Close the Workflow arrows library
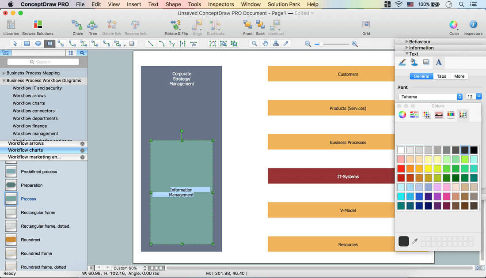This screenshot has width=486, height=278. click(x=82, y=144)
